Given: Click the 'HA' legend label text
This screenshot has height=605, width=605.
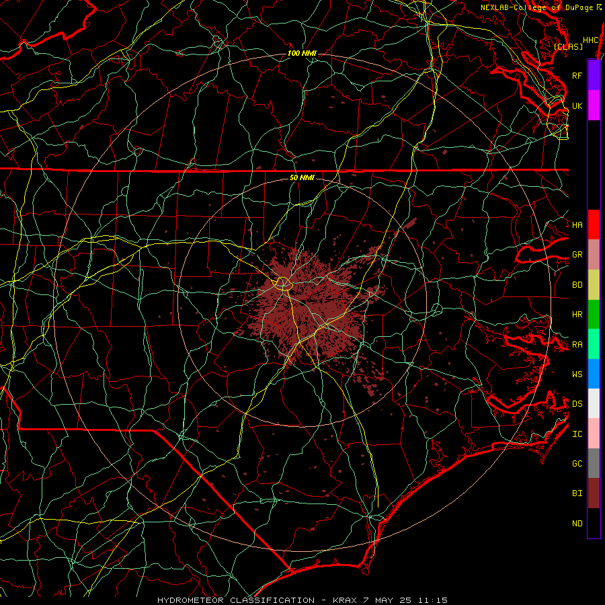Looking at the screenshot, I should [x=577, y=225].
